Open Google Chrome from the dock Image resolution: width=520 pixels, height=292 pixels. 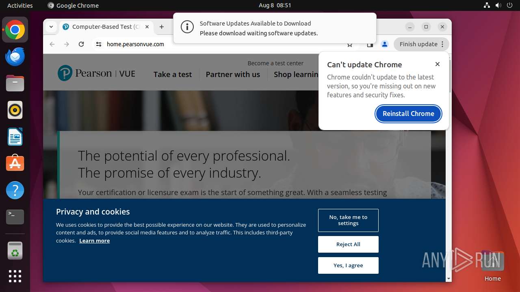pos(15,30)
